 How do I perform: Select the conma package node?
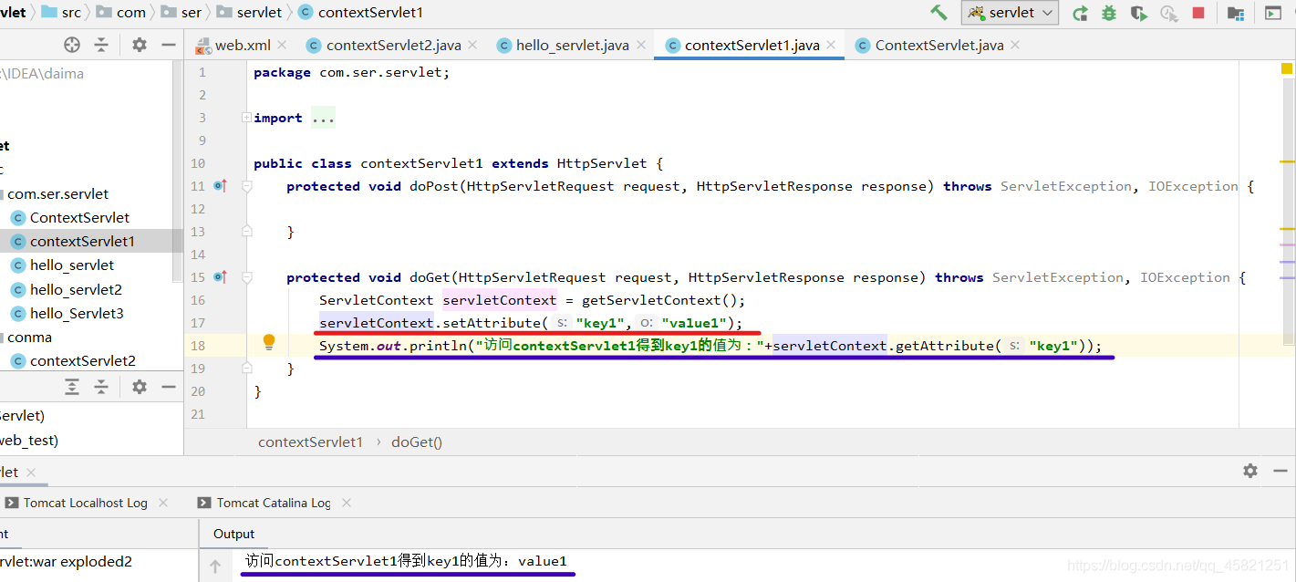(x=29, y=337)
